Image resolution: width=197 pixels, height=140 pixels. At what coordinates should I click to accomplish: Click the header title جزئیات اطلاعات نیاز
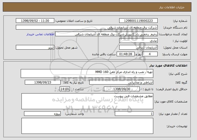point(172,7)
